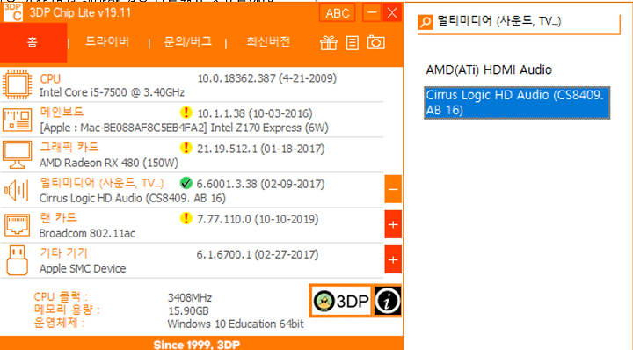Click the 3408MHz CPU clock value
Screen dimensions: 633x350
coord(190,298)
